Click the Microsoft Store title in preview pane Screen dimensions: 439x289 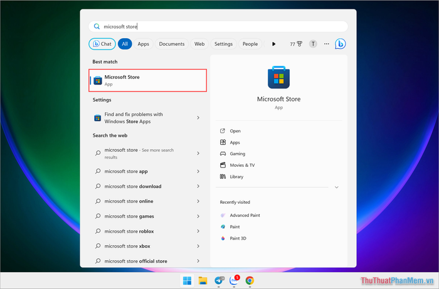pyautogui.click(x=278, y=99)
